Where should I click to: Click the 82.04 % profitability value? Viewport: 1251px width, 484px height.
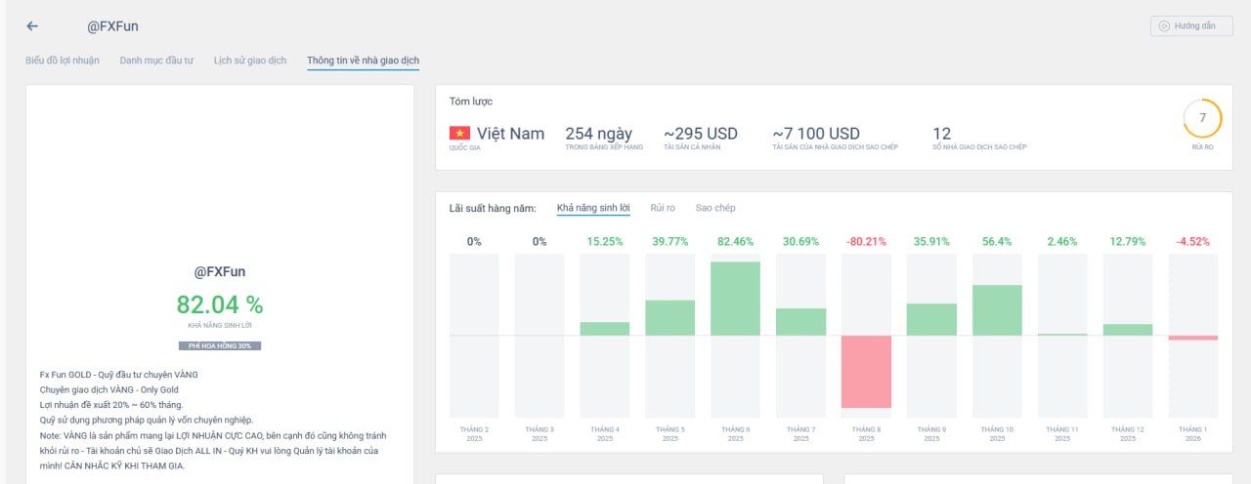click(220, 304)
